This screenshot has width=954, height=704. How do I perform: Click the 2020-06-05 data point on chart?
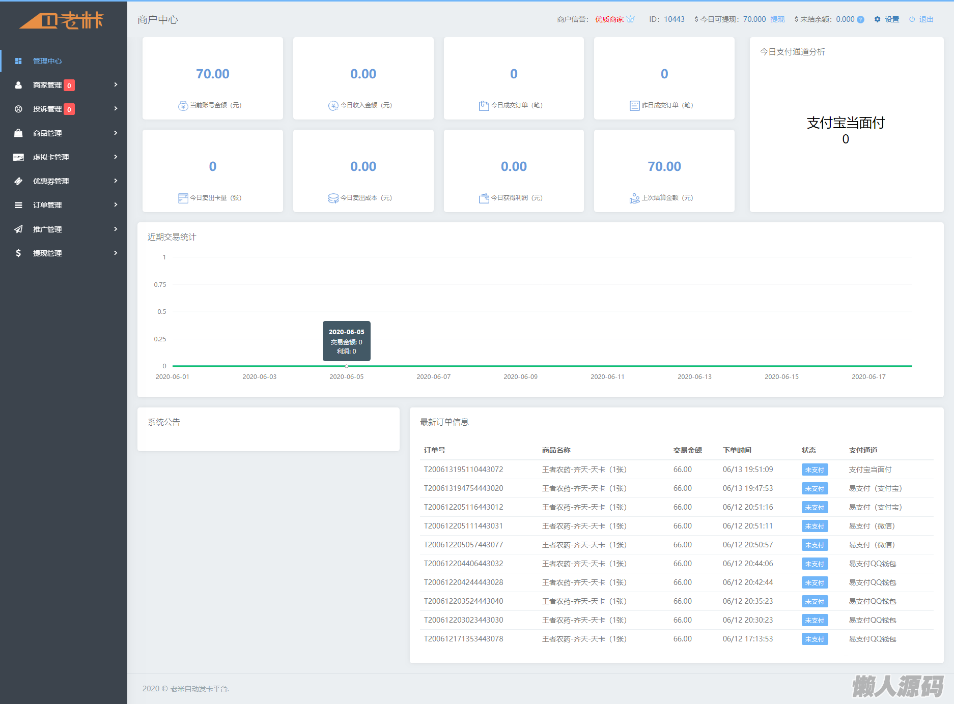pos(347,366)
